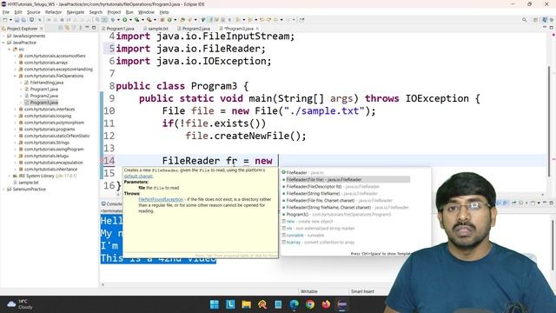Expand the SeleniumPractice project
Image resolution: width=556 pixels, height=313 pixels.
[x=3, y=190]
